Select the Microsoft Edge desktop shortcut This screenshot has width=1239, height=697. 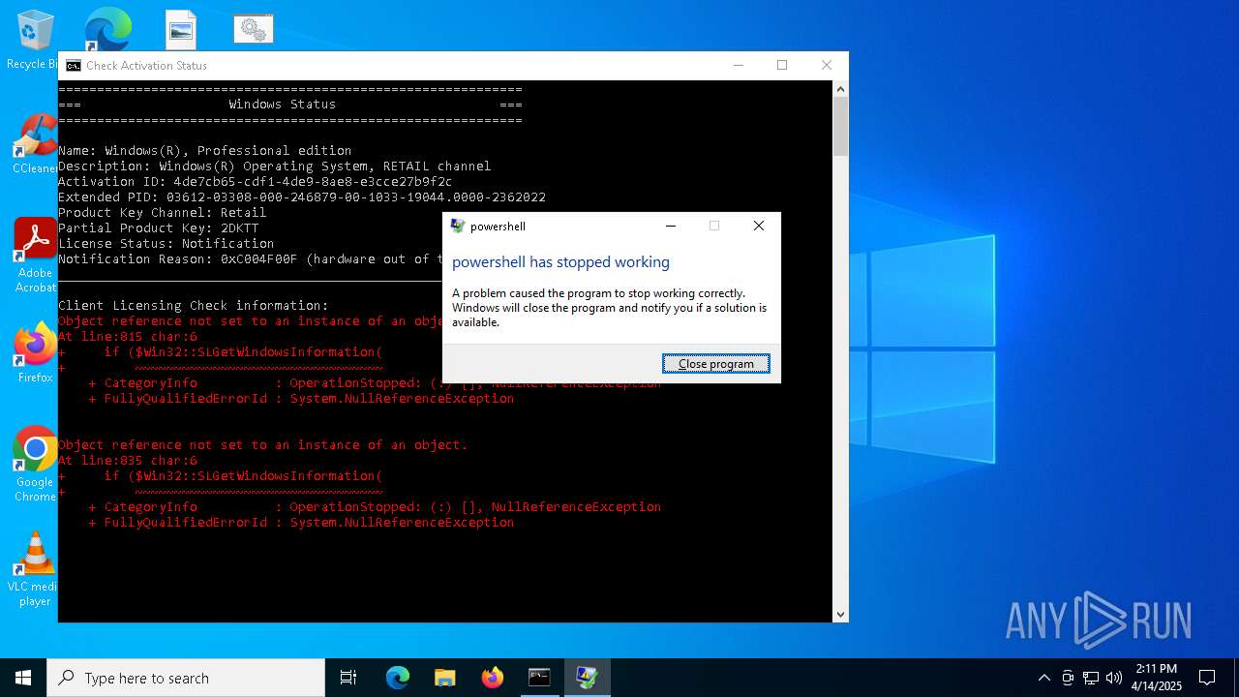[x=107, y=30]
